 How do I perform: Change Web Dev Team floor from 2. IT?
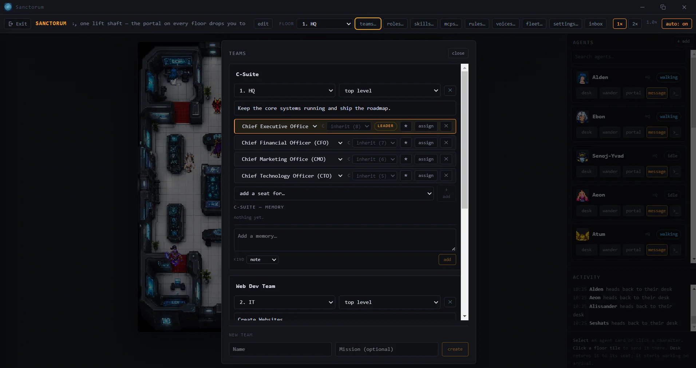(x=284, y=302)
